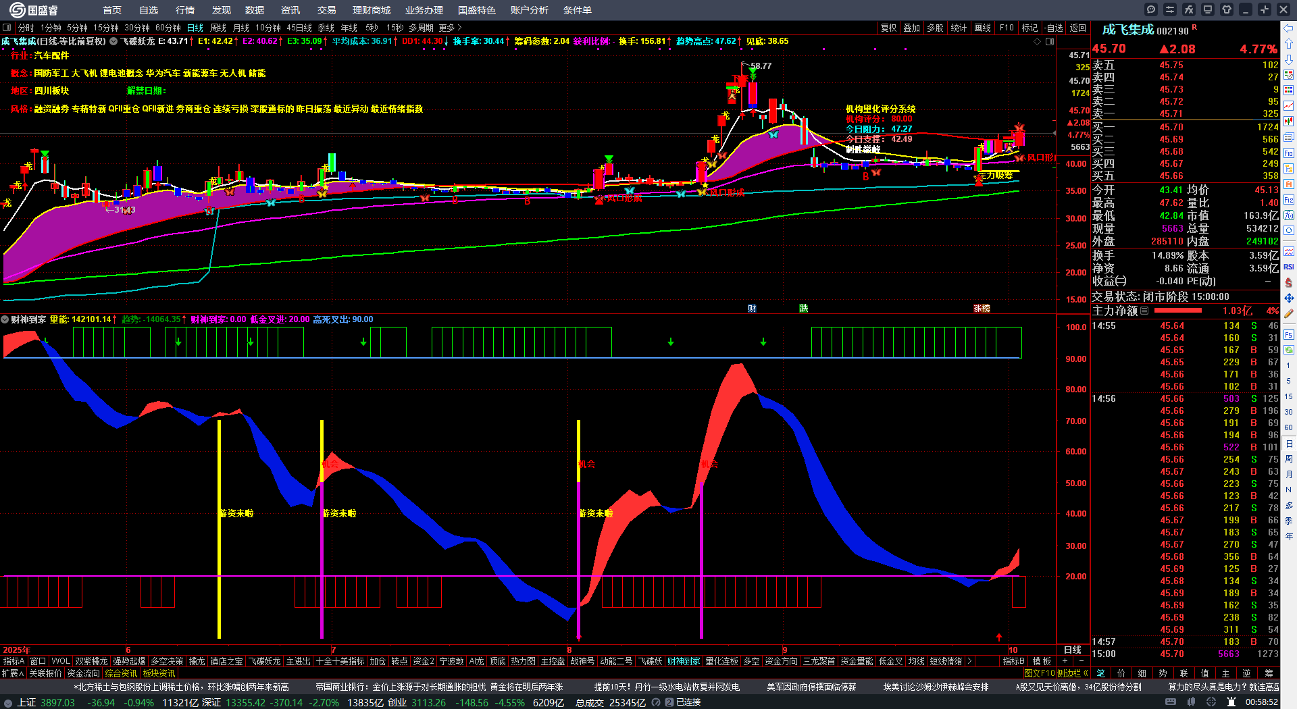1297x709 pixels.
Task: Toggle 叠加 overlay option
Action: pos(912,28)
